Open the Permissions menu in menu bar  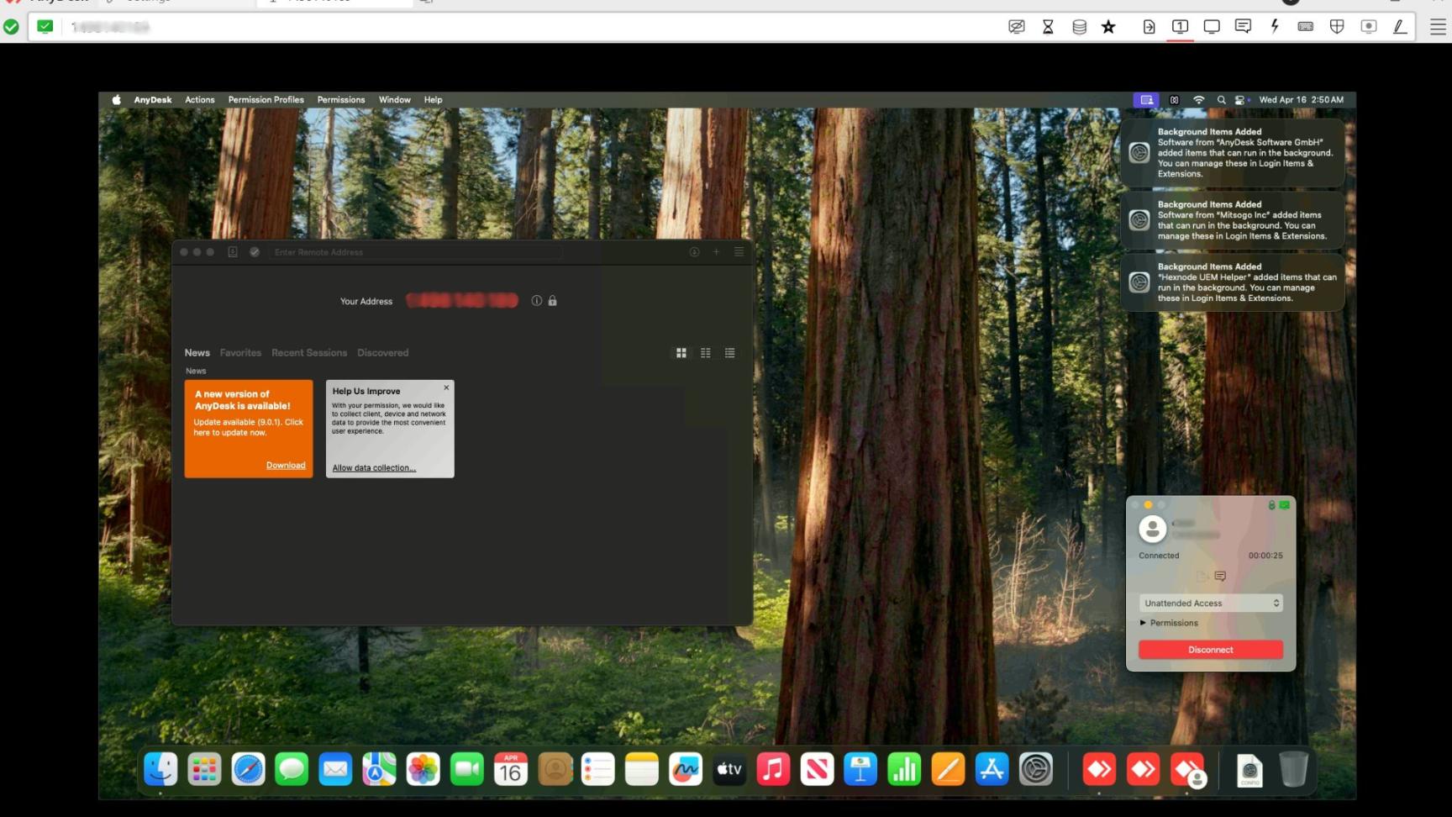coord(341,99)
